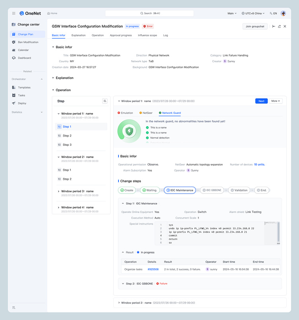This screenshot has height=320, width=299.
Task: Switch to the Approval progress tab
Action: [x=120, y=35]
